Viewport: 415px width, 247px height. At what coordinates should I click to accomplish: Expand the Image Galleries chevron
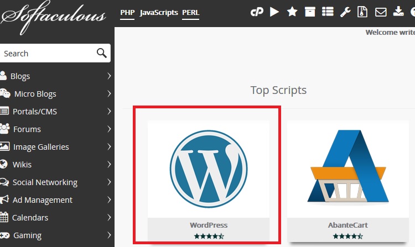pyautogui.click(x=109, y=147)
